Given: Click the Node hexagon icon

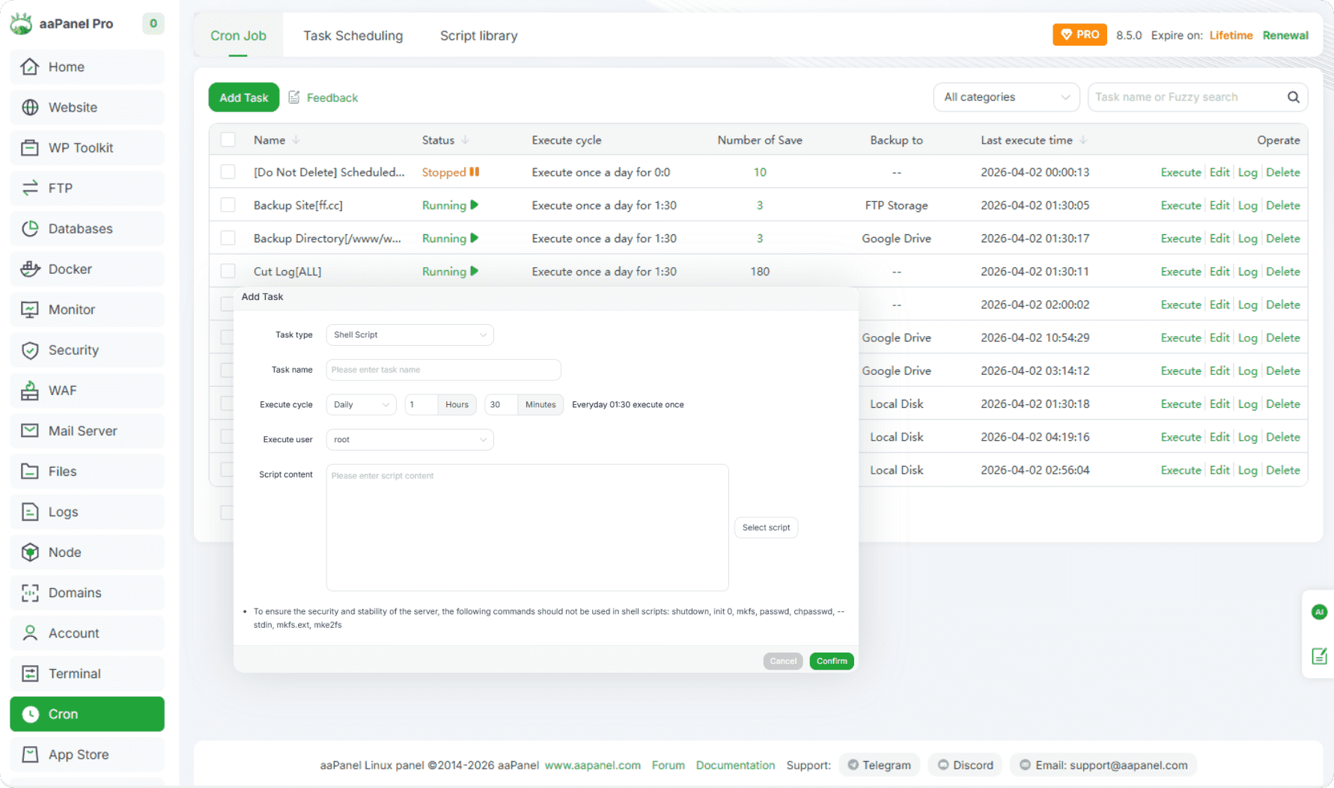Looking at the screenshot, I should [30, 552].
